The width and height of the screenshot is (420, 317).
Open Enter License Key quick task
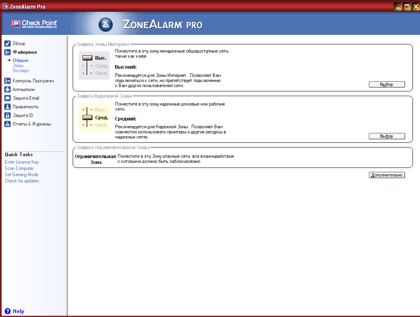click(22, 162)
